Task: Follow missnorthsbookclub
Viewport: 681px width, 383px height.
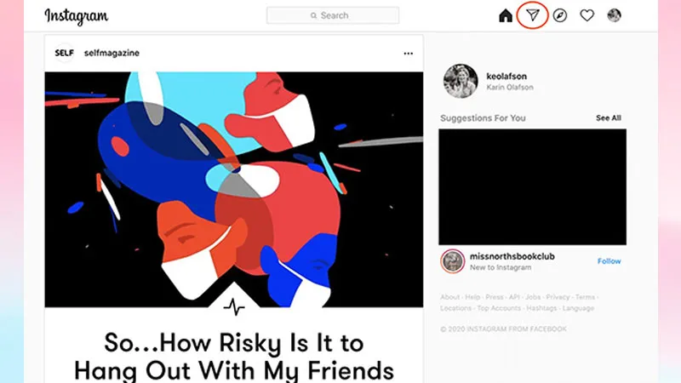Action: (x=609, y=261)
